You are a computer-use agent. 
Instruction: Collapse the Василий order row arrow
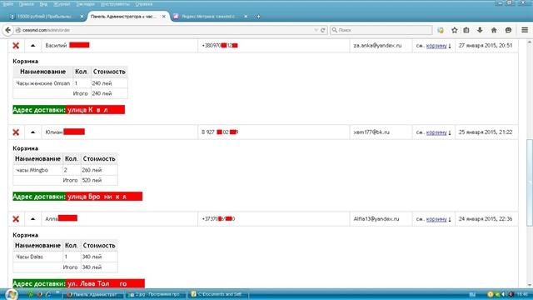(33, 45)
